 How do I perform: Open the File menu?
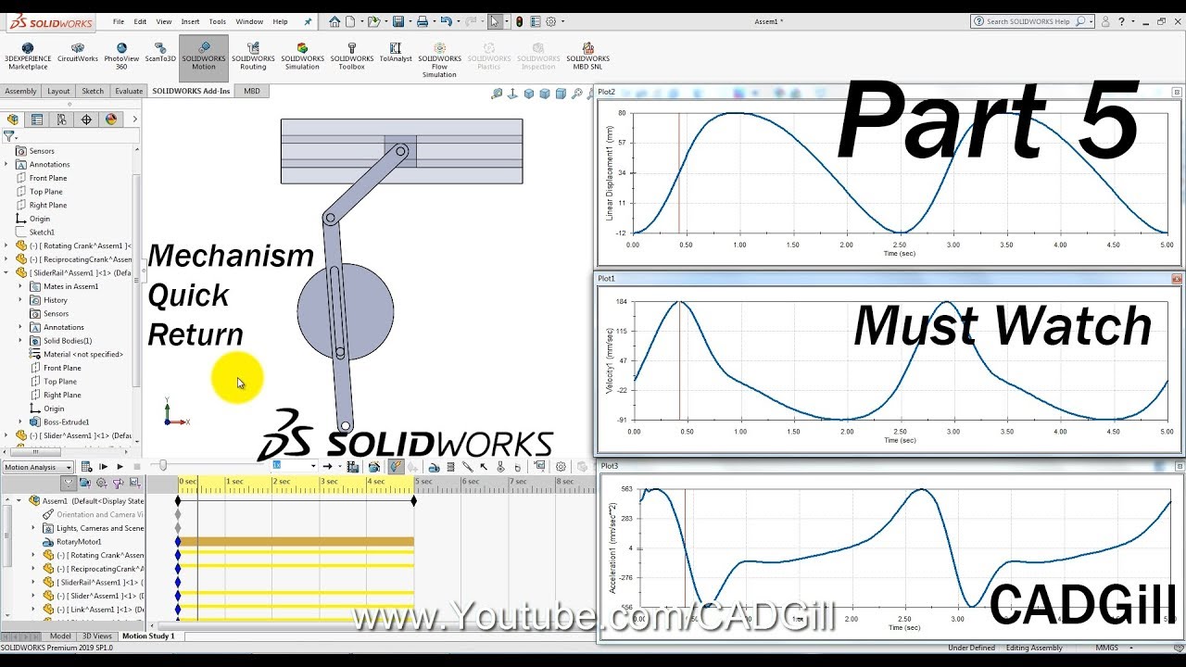119,21
